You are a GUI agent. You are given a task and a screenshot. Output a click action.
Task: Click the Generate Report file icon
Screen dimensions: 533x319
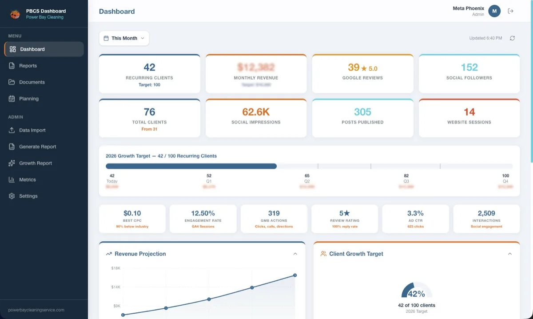pyautogui.click(x=12, y=147)
